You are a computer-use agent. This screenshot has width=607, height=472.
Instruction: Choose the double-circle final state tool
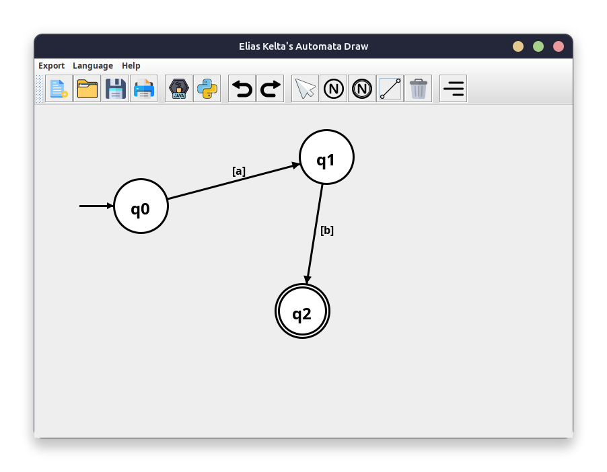362,89
